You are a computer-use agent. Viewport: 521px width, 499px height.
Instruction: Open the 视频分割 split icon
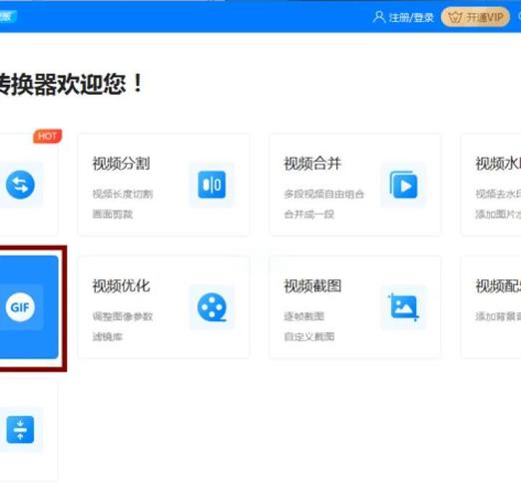(x=212, y=185)
